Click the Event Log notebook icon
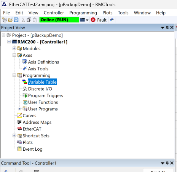This screenshot has height=172, width=177. (x=19, y=149)
